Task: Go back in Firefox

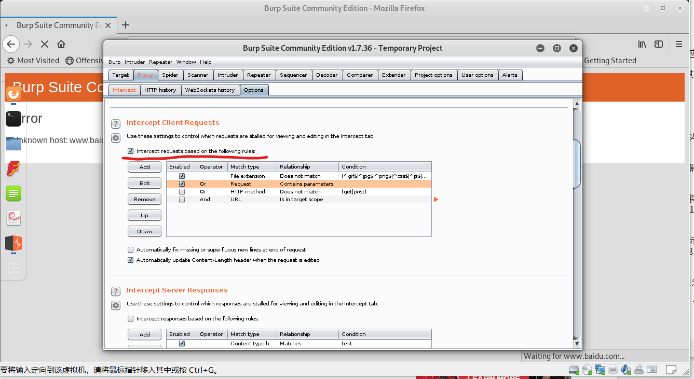Action: [11, 44]
